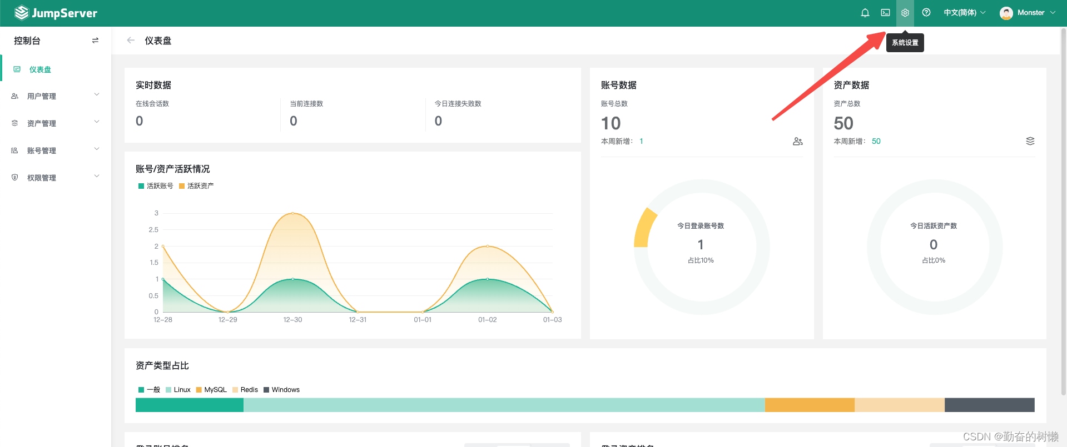Image resolution: width=1067 pixels, height=447 pixels.
Task: Click the users icon in 账号数据 card
Action: click(x=798, y=142)
